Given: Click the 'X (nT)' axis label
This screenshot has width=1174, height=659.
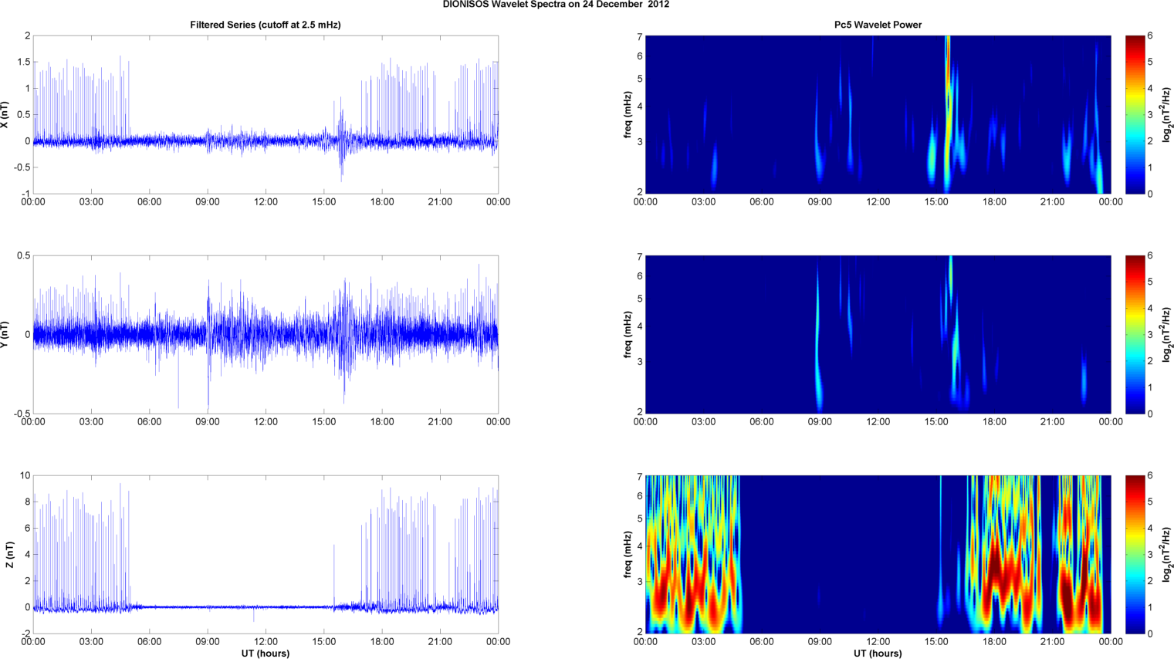Looking at the screenshot, I should [x=5, y=115].
